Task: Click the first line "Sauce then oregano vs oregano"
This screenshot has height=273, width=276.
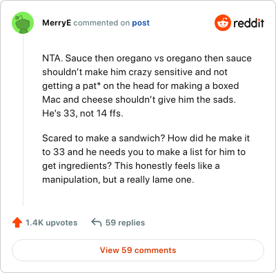Action: [x=147, y=59]
